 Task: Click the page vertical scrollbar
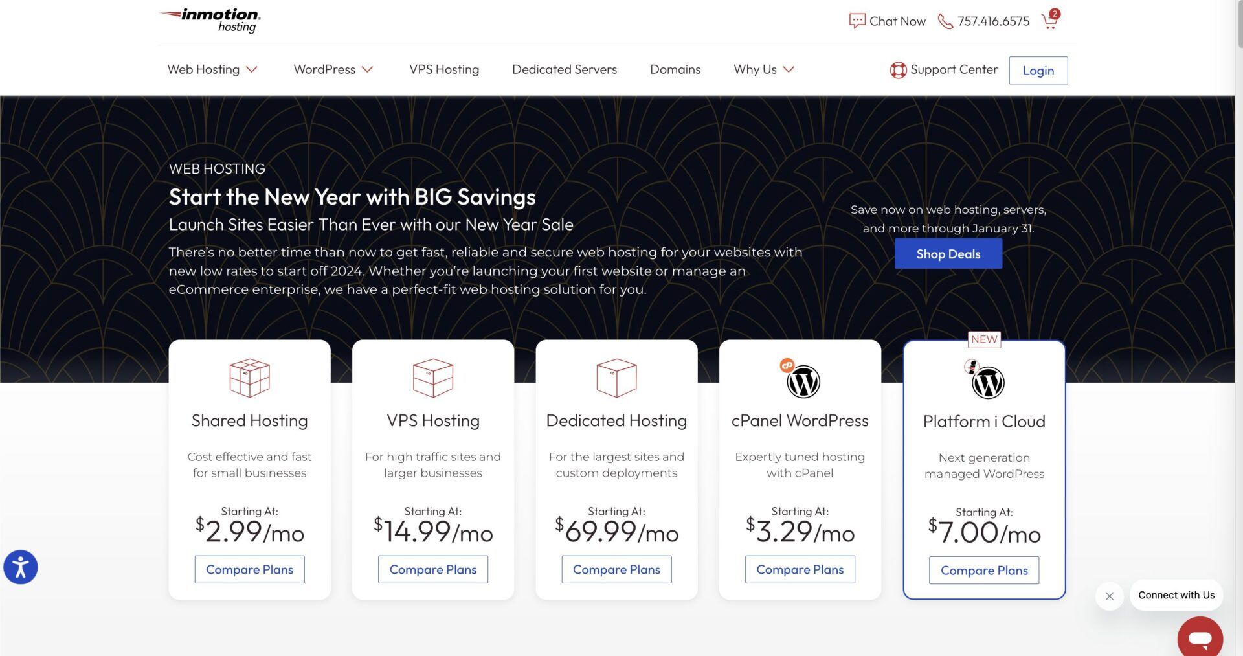click(1239, 26)
